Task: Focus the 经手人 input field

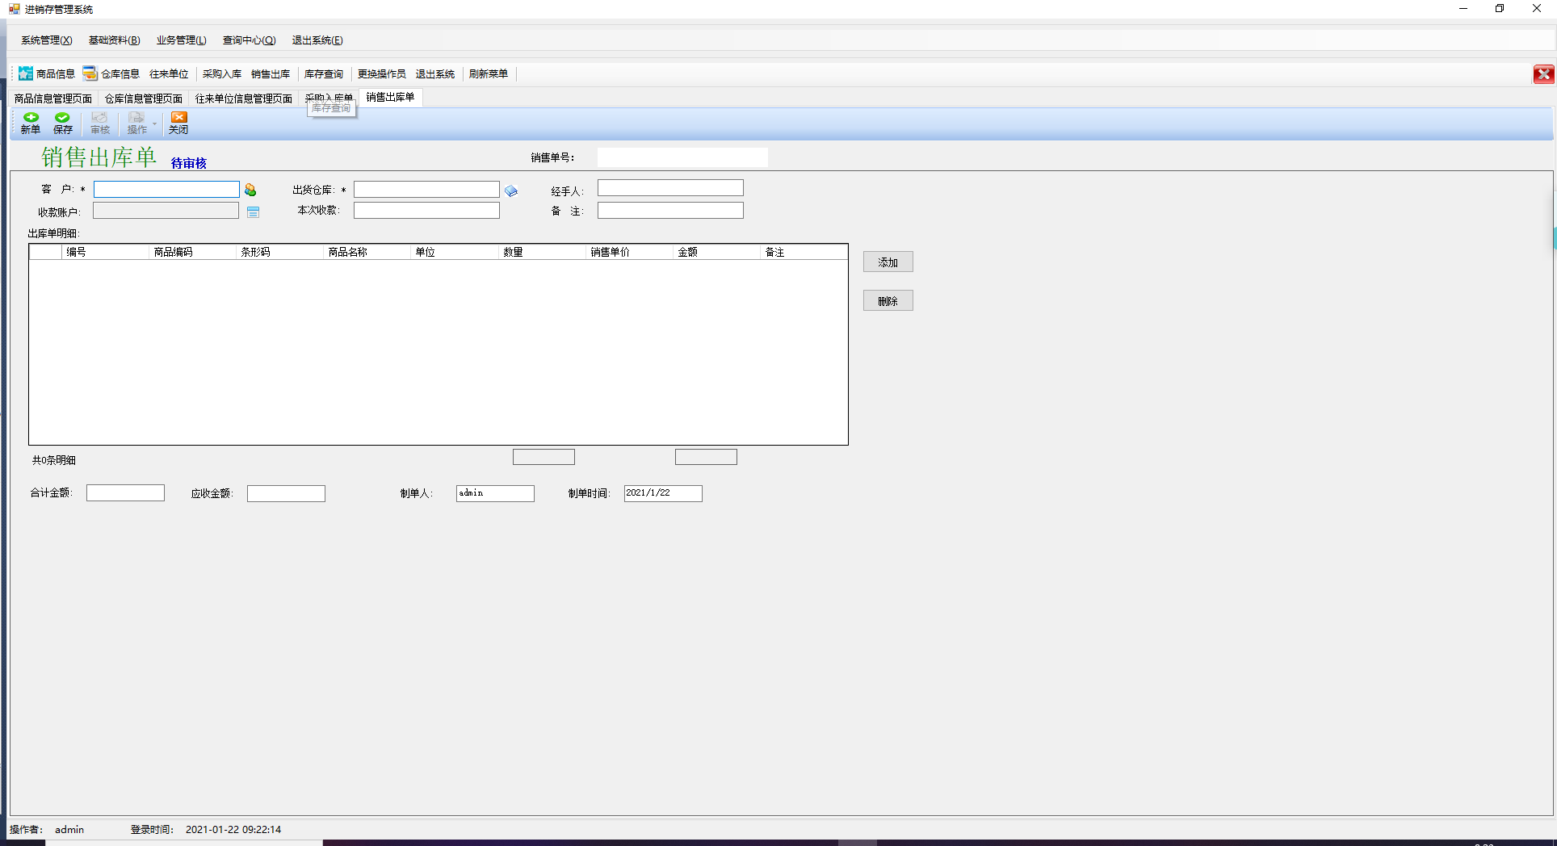Action: [x=670, y=188]
